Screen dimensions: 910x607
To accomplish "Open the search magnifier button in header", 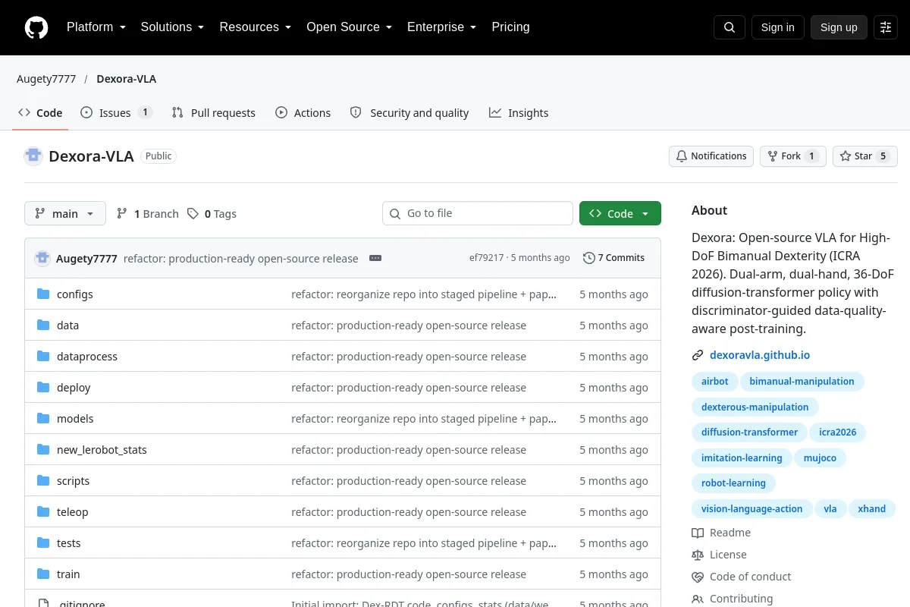I will 730,27.
